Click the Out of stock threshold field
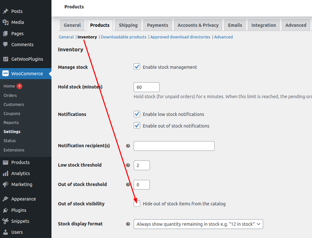312x238 pixels. click(142, 185)
